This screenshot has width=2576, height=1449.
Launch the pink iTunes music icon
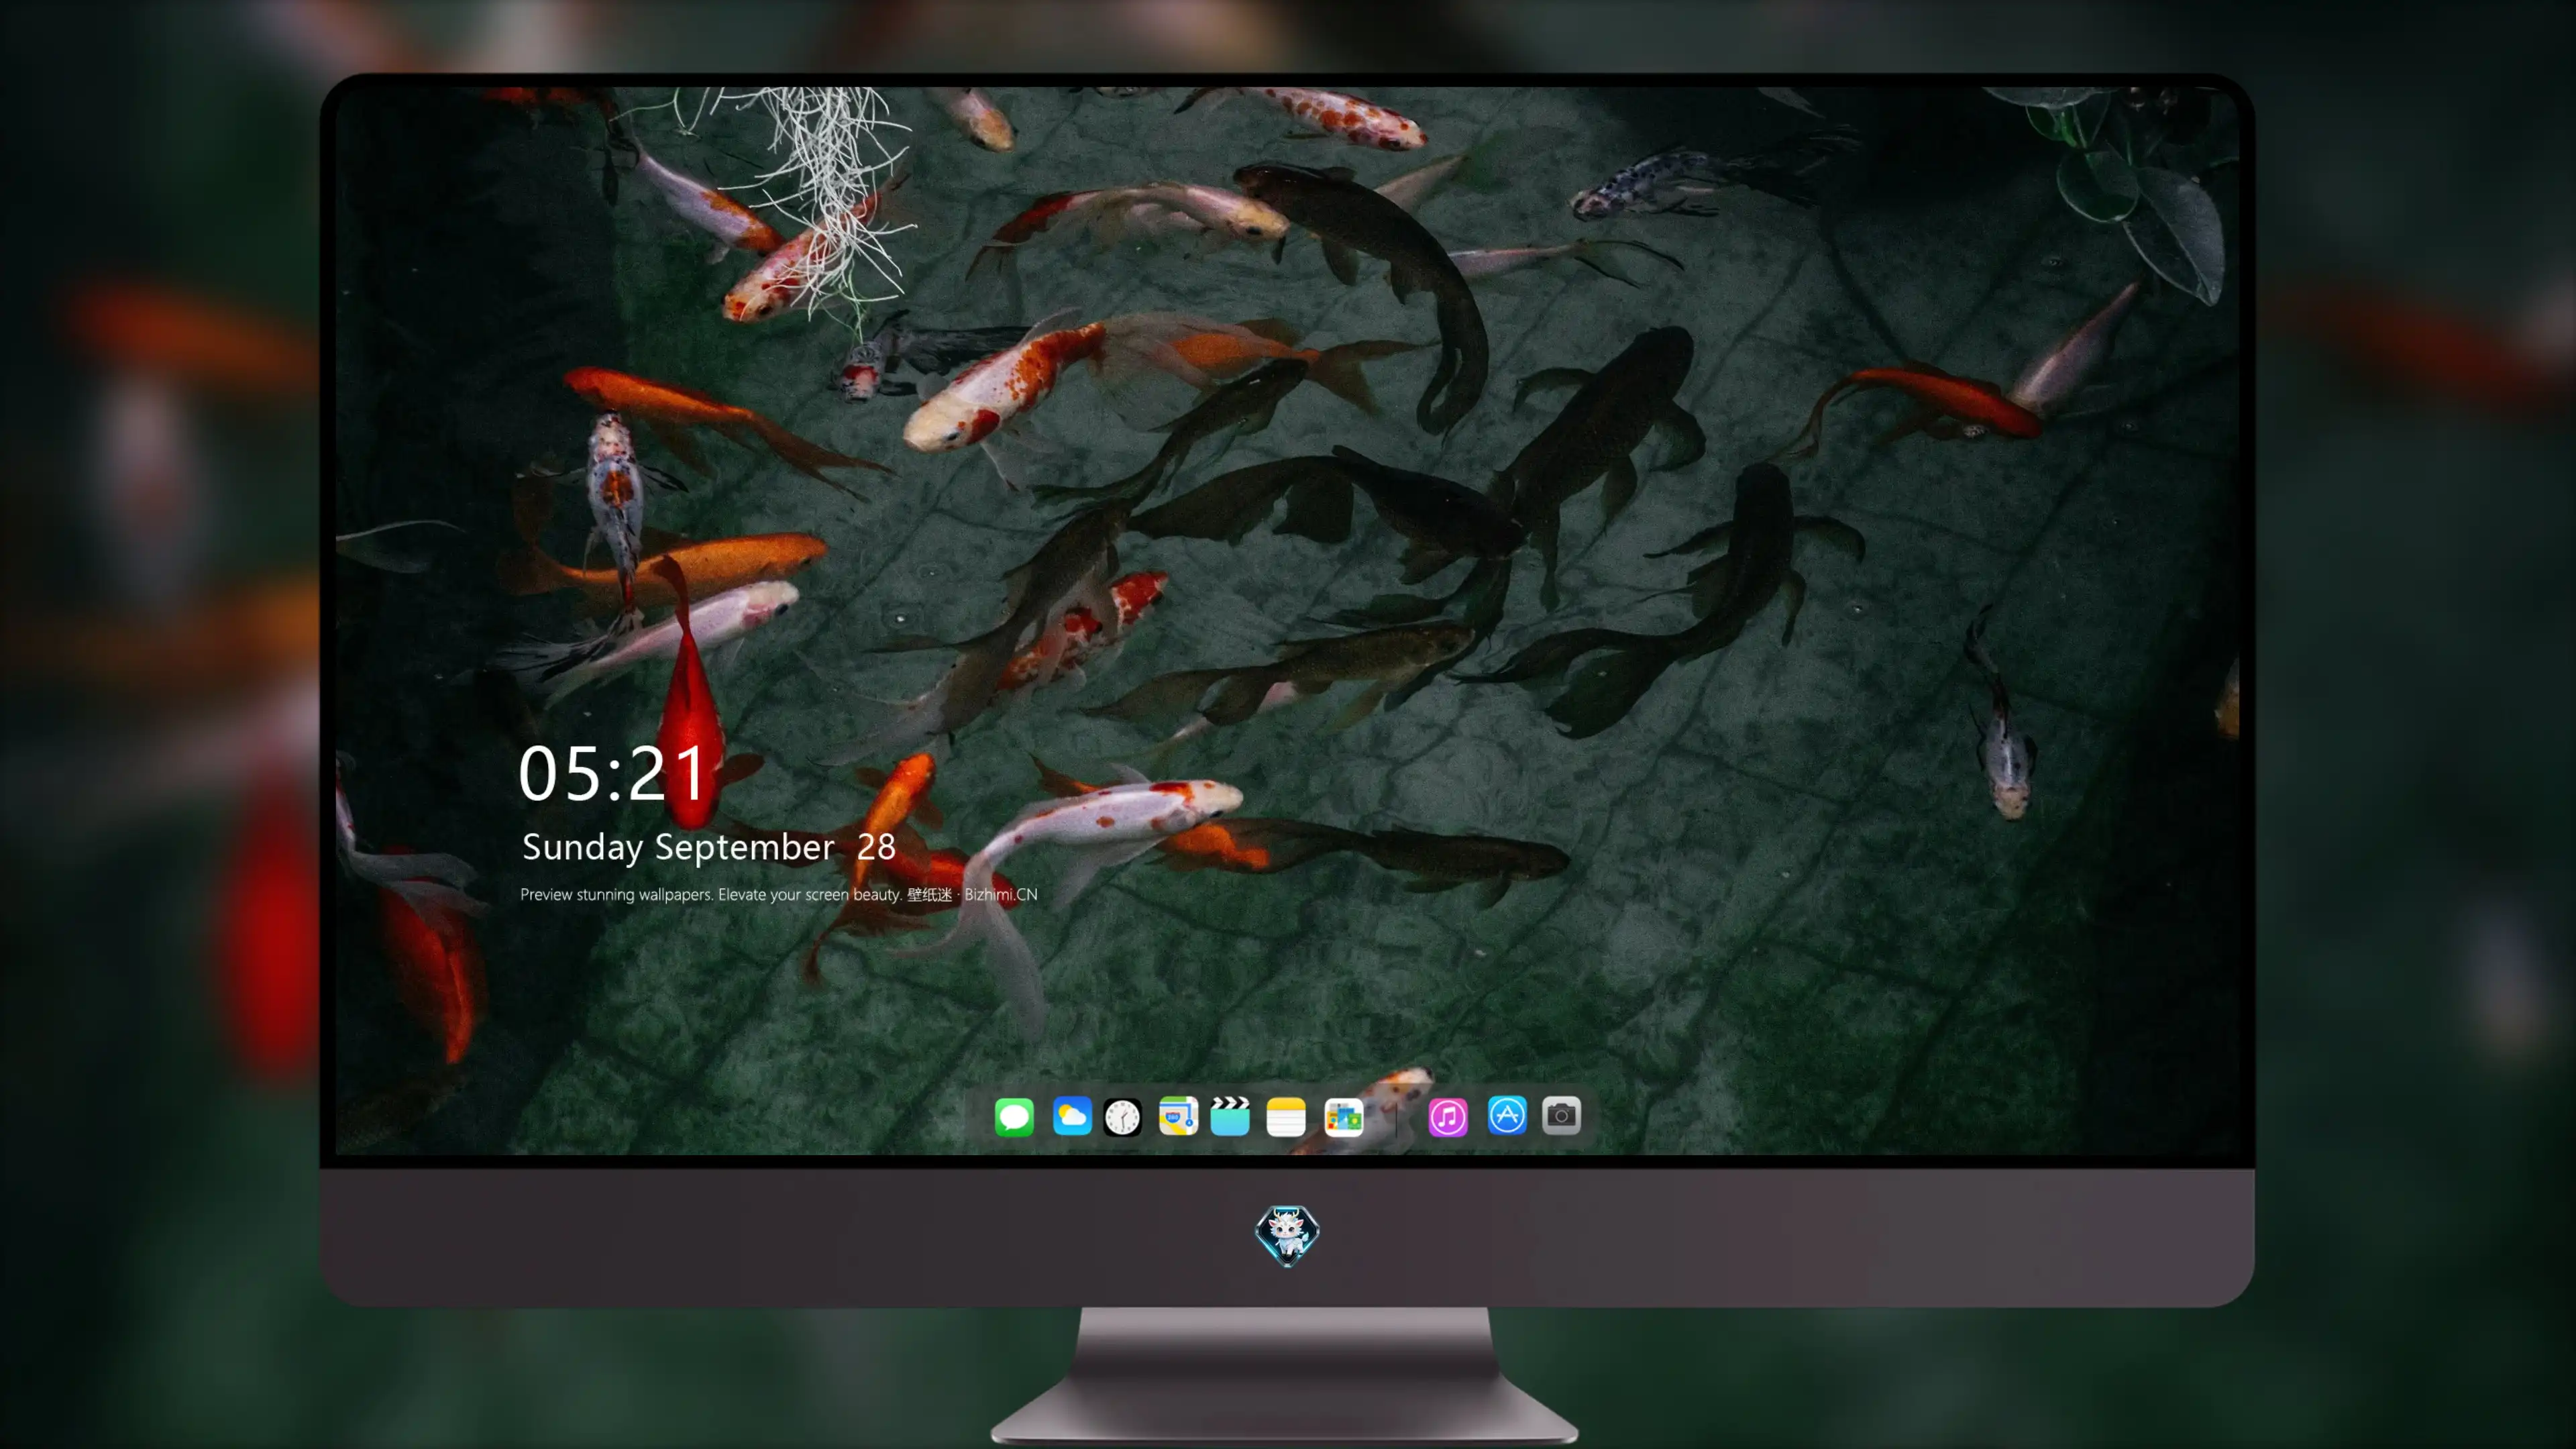[1448, 1116]
